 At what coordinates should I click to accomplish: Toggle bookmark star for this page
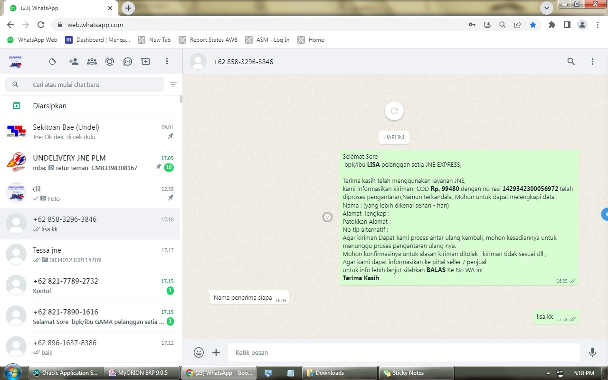tap(533, 25)
